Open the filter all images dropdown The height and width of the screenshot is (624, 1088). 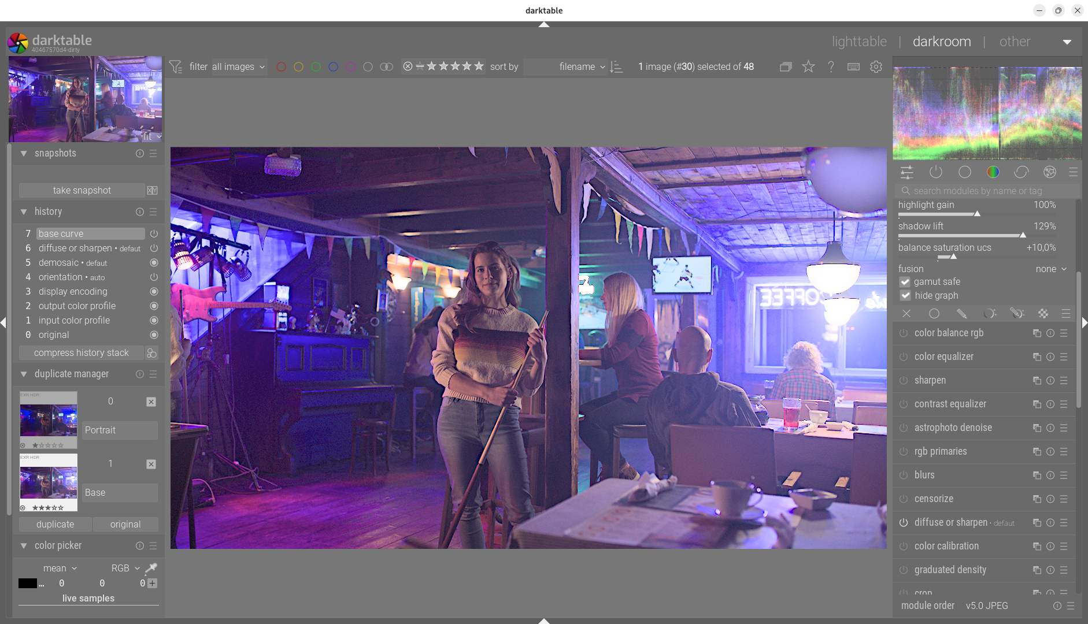(x=238, y=67)
